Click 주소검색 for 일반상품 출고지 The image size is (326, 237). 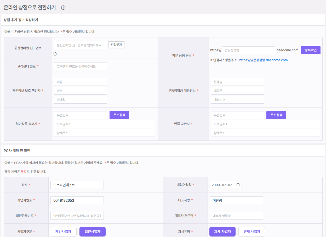[119, 115]
